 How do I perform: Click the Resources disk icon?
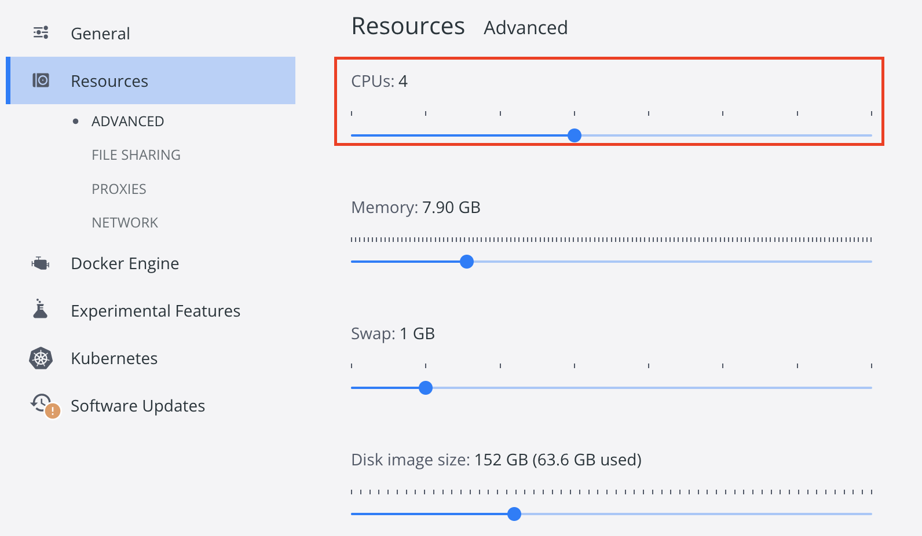click(x=41, y=80)
